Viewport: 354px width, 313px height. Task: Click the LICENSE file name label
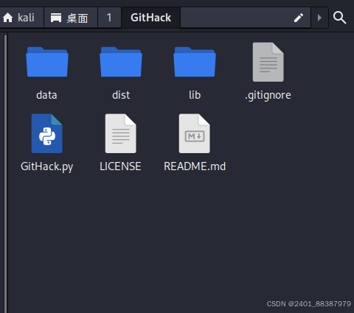120,166
